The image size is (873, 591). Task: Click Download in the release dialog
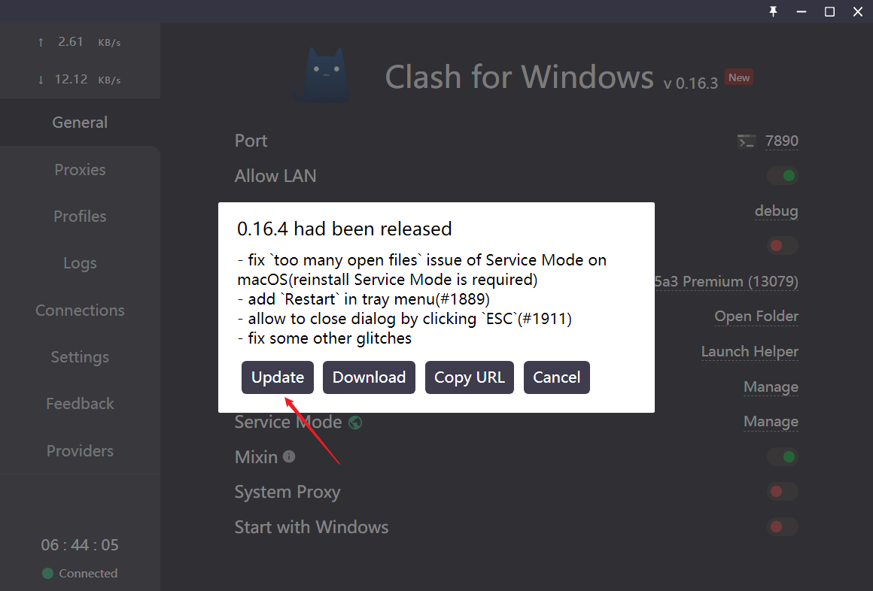click(x=369, y=377)
